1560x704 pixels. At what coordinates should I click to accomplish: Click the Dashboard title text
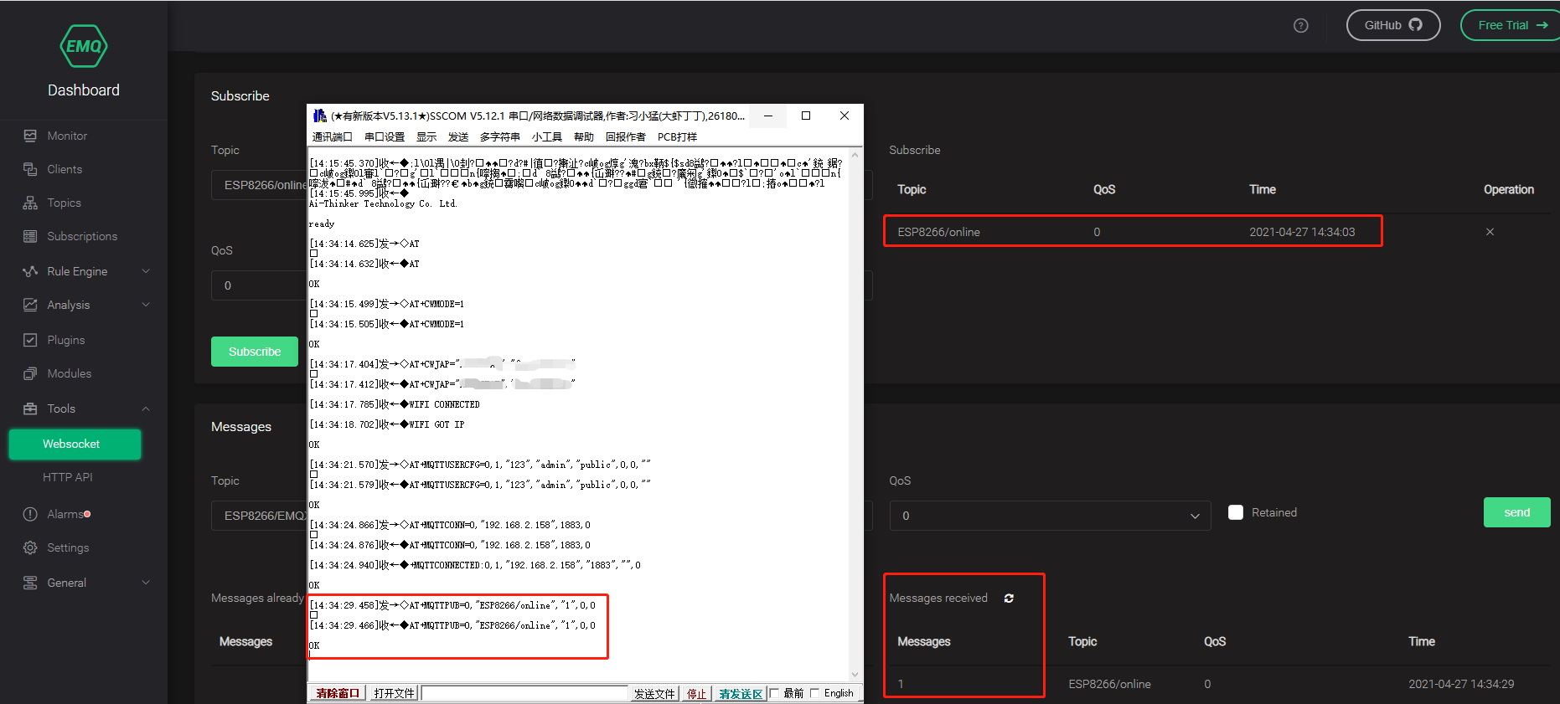click(84, 90)
